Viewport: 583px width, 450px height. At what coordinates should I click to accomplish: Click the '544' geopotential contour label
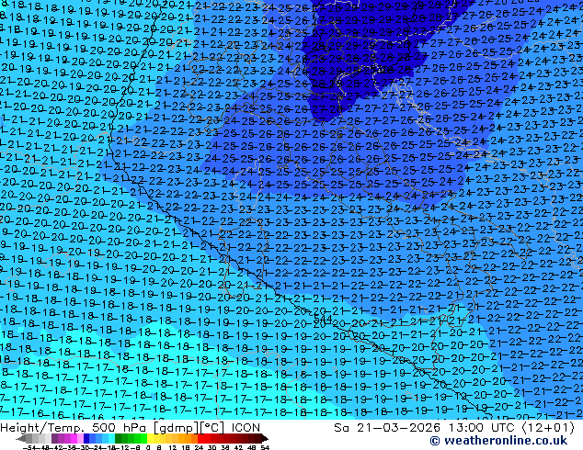click(x=323, y=318)
